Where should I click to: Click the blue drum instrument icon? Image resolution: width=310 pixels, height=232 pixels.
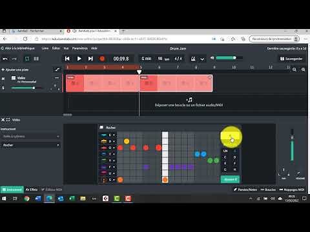click(x=104, y=154)
